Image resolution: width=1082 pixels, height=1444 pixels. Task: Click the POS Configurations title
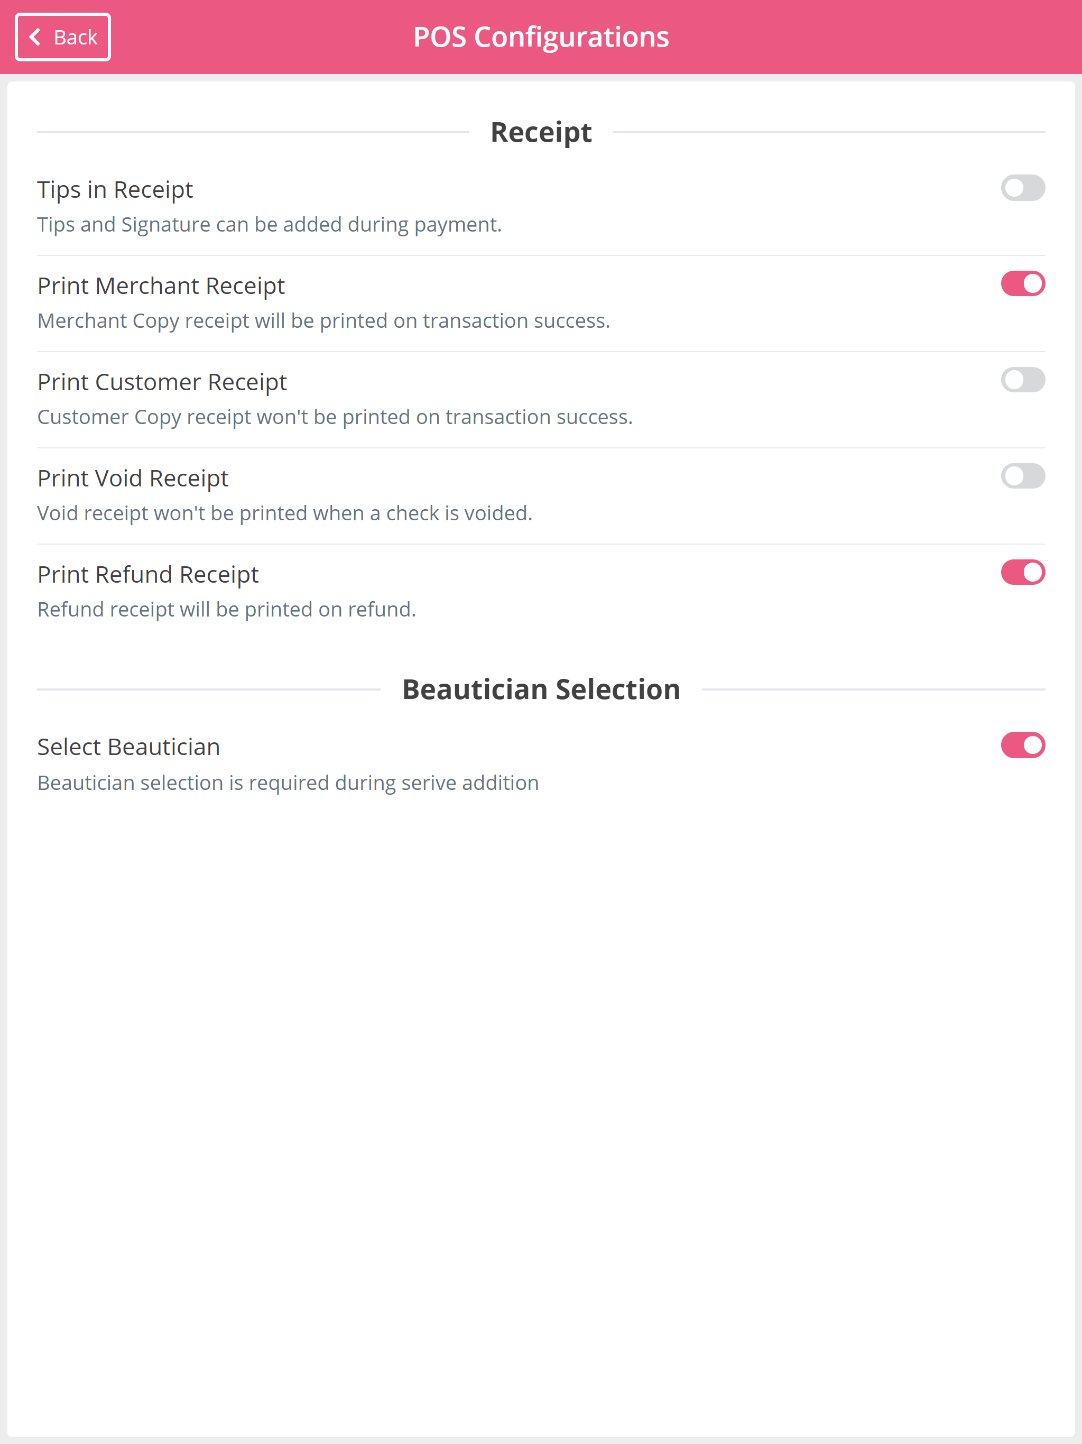[541, 37]
